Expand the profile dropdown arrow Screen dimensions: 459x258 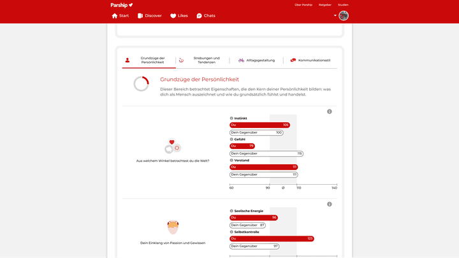coord(335,15)
